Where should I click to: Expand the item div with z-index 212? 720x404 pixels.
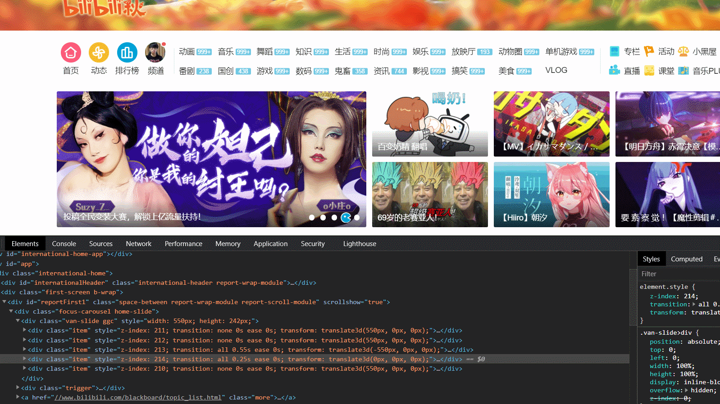(x=24, y=340)
